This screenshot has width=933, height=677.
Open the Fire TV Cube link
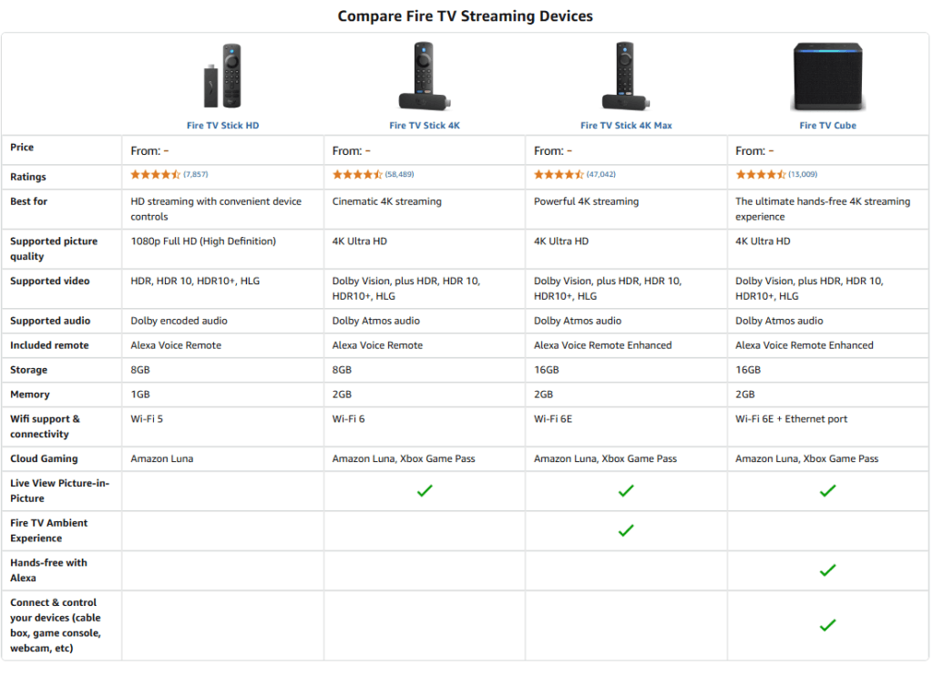coord(827,126)
